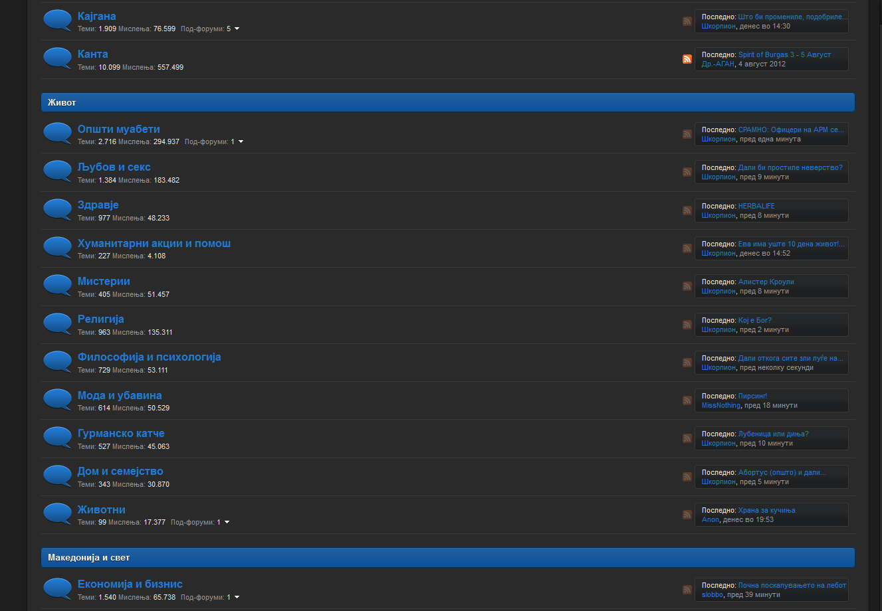The height and width of the screenshot is (611, 882).
Task: Open last post 'Дали би простиле неверство?'
Action: pyautogui.click(x=790, y=167)
